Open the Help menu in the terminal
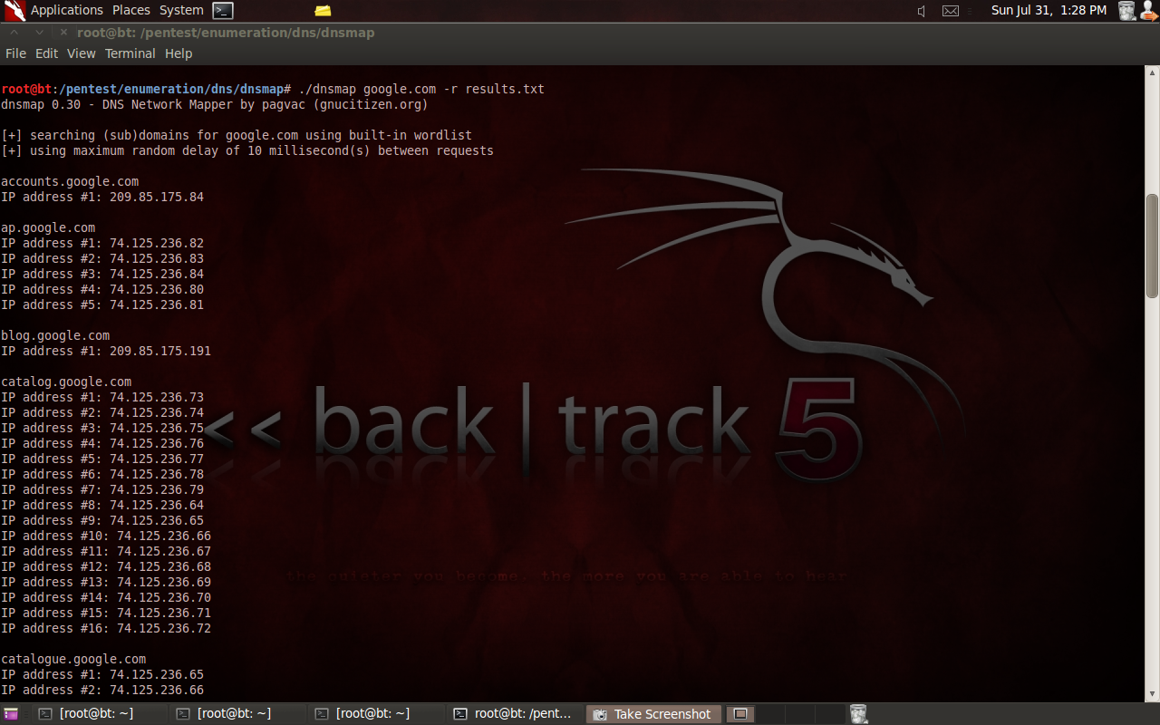Viewport: 1160px width, 725px height. click(179, 53)
